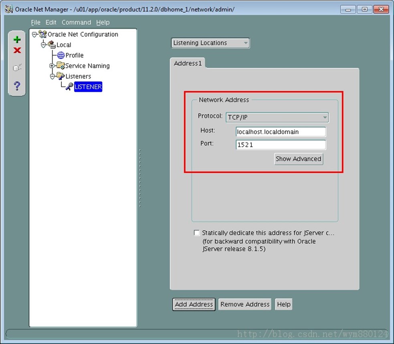Select the LISTENER node icon
This screenshot has height=344, width=394.
pyautogui.click(x=69, y=86)
